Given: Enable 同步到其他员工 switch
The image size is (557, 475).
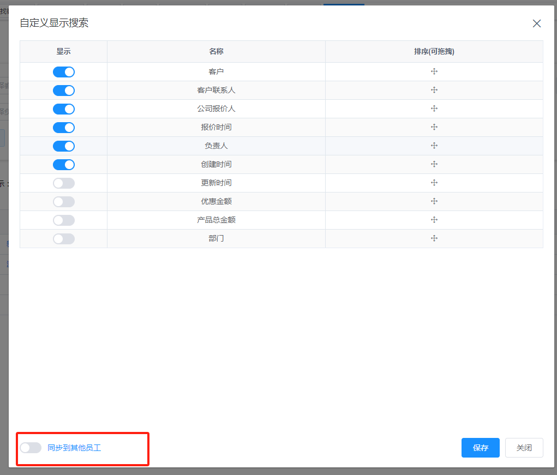Looking at the screenshot, I should [31, 448].
